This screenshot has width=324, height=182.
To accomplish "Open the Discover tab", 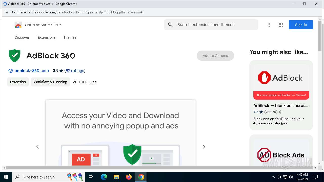I will 22,37.
